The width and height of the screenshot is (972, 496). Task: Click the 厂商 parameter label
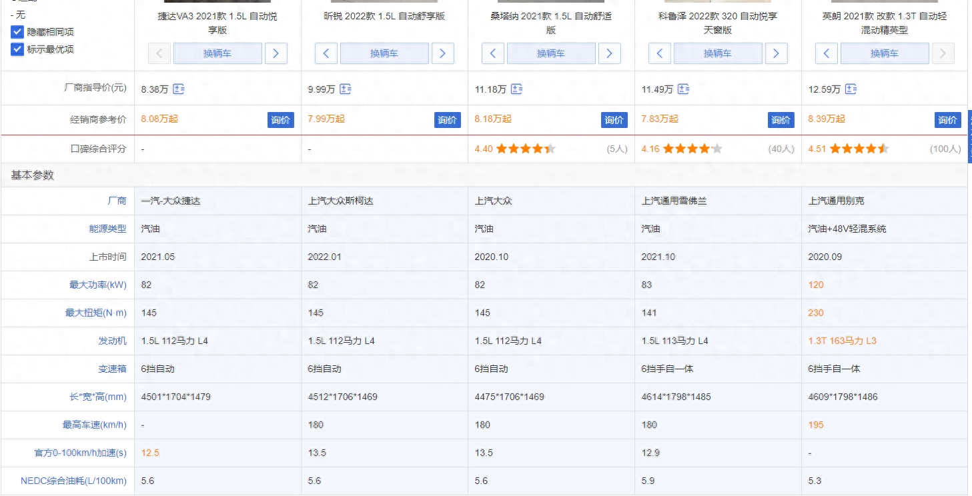click(x=117, y=201)
